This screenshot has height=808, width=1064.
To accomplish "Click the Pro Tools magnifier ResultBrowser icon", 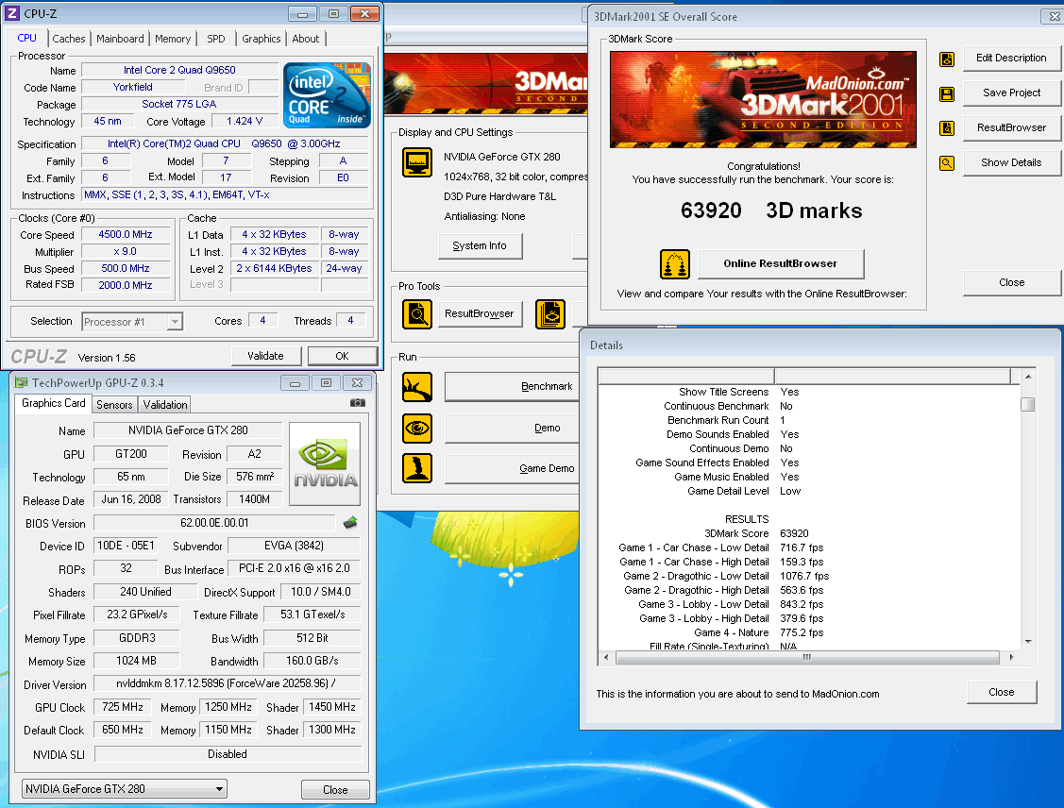I will click(416, 314).
